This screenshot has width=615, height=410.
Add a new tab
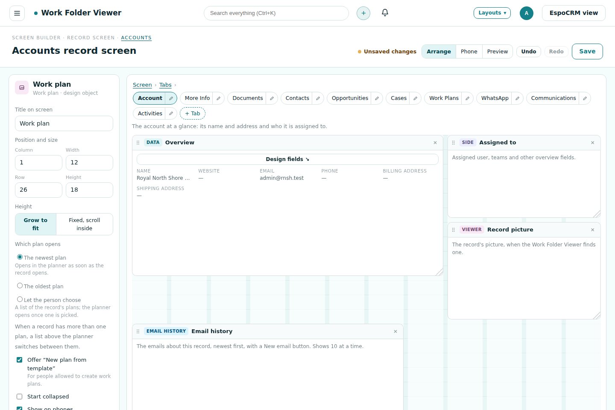[x=193, y=114]
